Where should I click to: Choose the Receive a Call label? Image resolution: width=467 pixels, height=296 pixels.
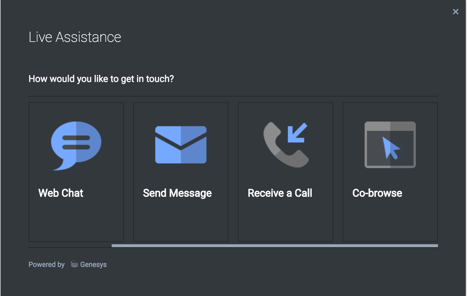[x=280, y=193]
